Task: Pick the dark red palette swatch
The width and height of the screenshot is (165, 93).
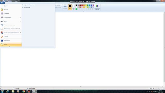Action: click(x=80, y=5)
